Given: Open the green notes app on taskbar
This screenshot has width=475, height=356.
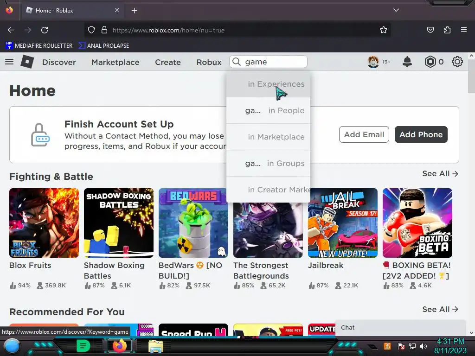Looking at the screenshot, I should (x=83, y=346).
